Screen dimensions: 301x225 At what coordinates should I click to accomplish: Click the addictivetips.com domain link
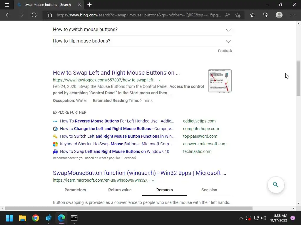[x=199, y=121]
